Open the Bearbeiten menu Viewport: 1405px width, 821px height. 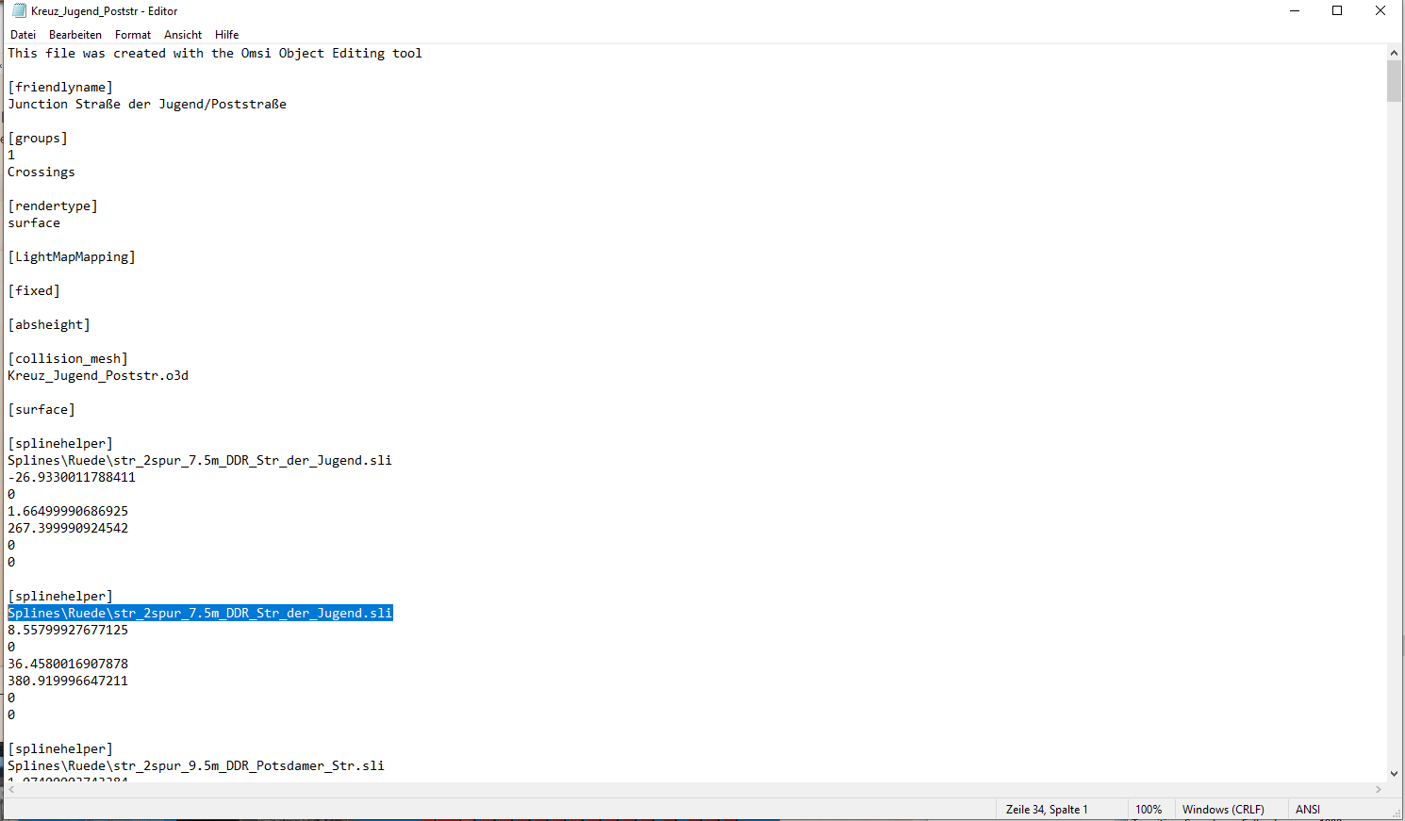[75, 35]
